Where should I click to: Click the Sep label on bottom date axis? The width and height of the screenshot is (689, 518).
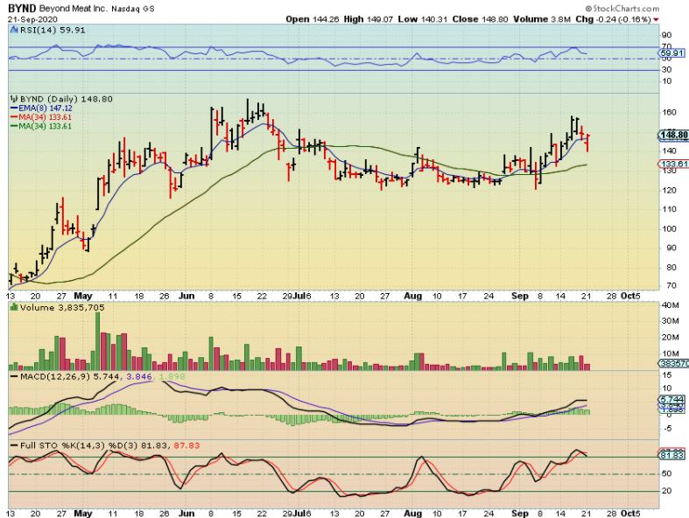tap(520, 513)
